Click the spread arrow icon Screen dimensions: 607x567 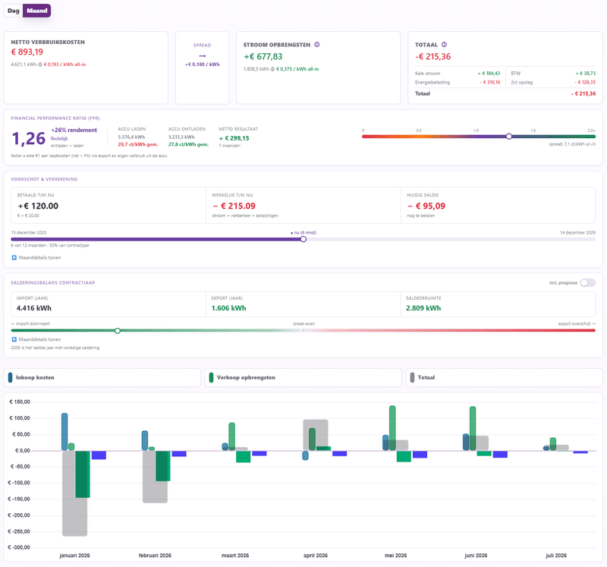point(202,55)
